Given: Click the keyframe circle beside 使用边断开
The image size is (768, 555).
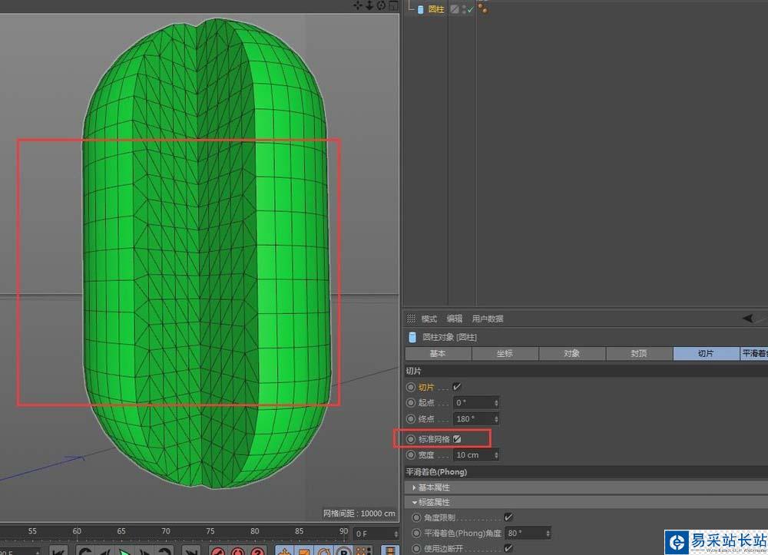Looking at the screenshot, I should [416, 549].
